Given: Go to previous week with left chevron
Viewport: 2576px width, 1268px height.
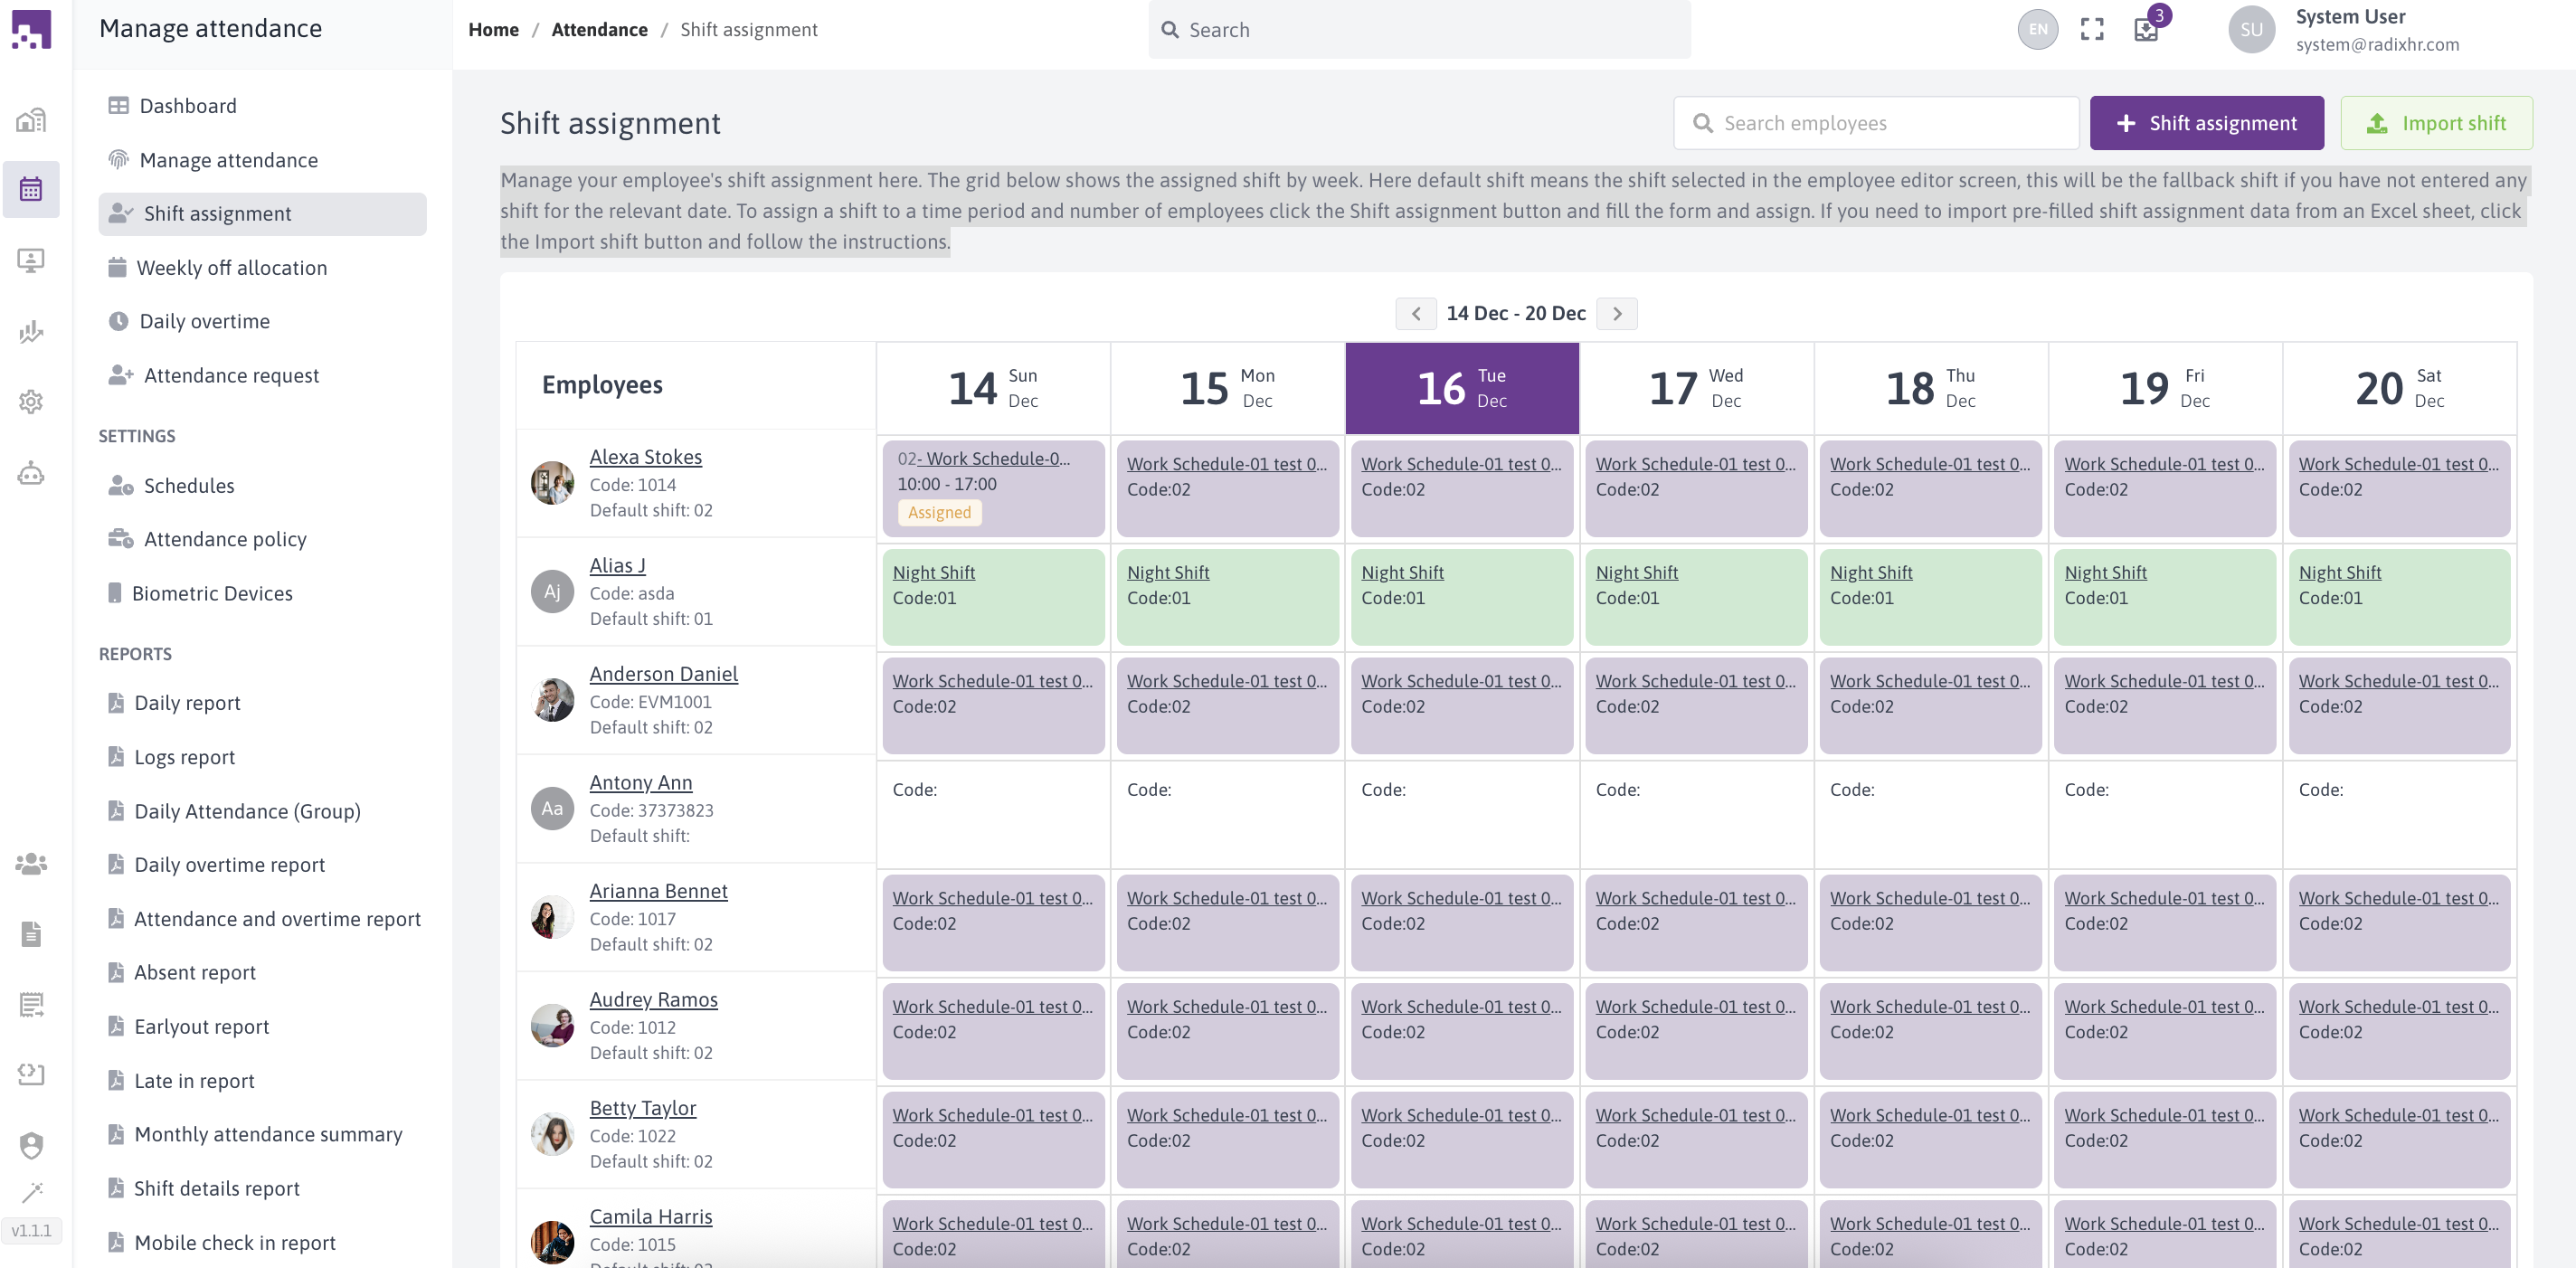Looking at the screenshot, I should [1415, 313].
